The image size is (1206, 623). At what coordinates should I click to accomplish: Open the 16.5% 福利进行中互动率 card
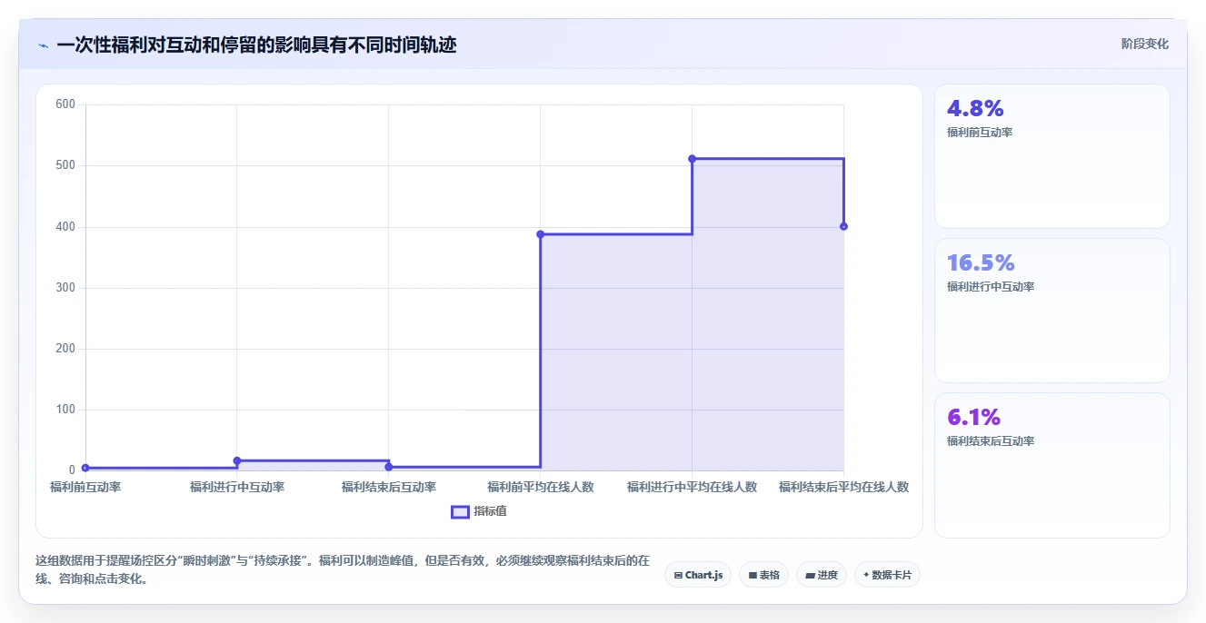(1052, 311)
